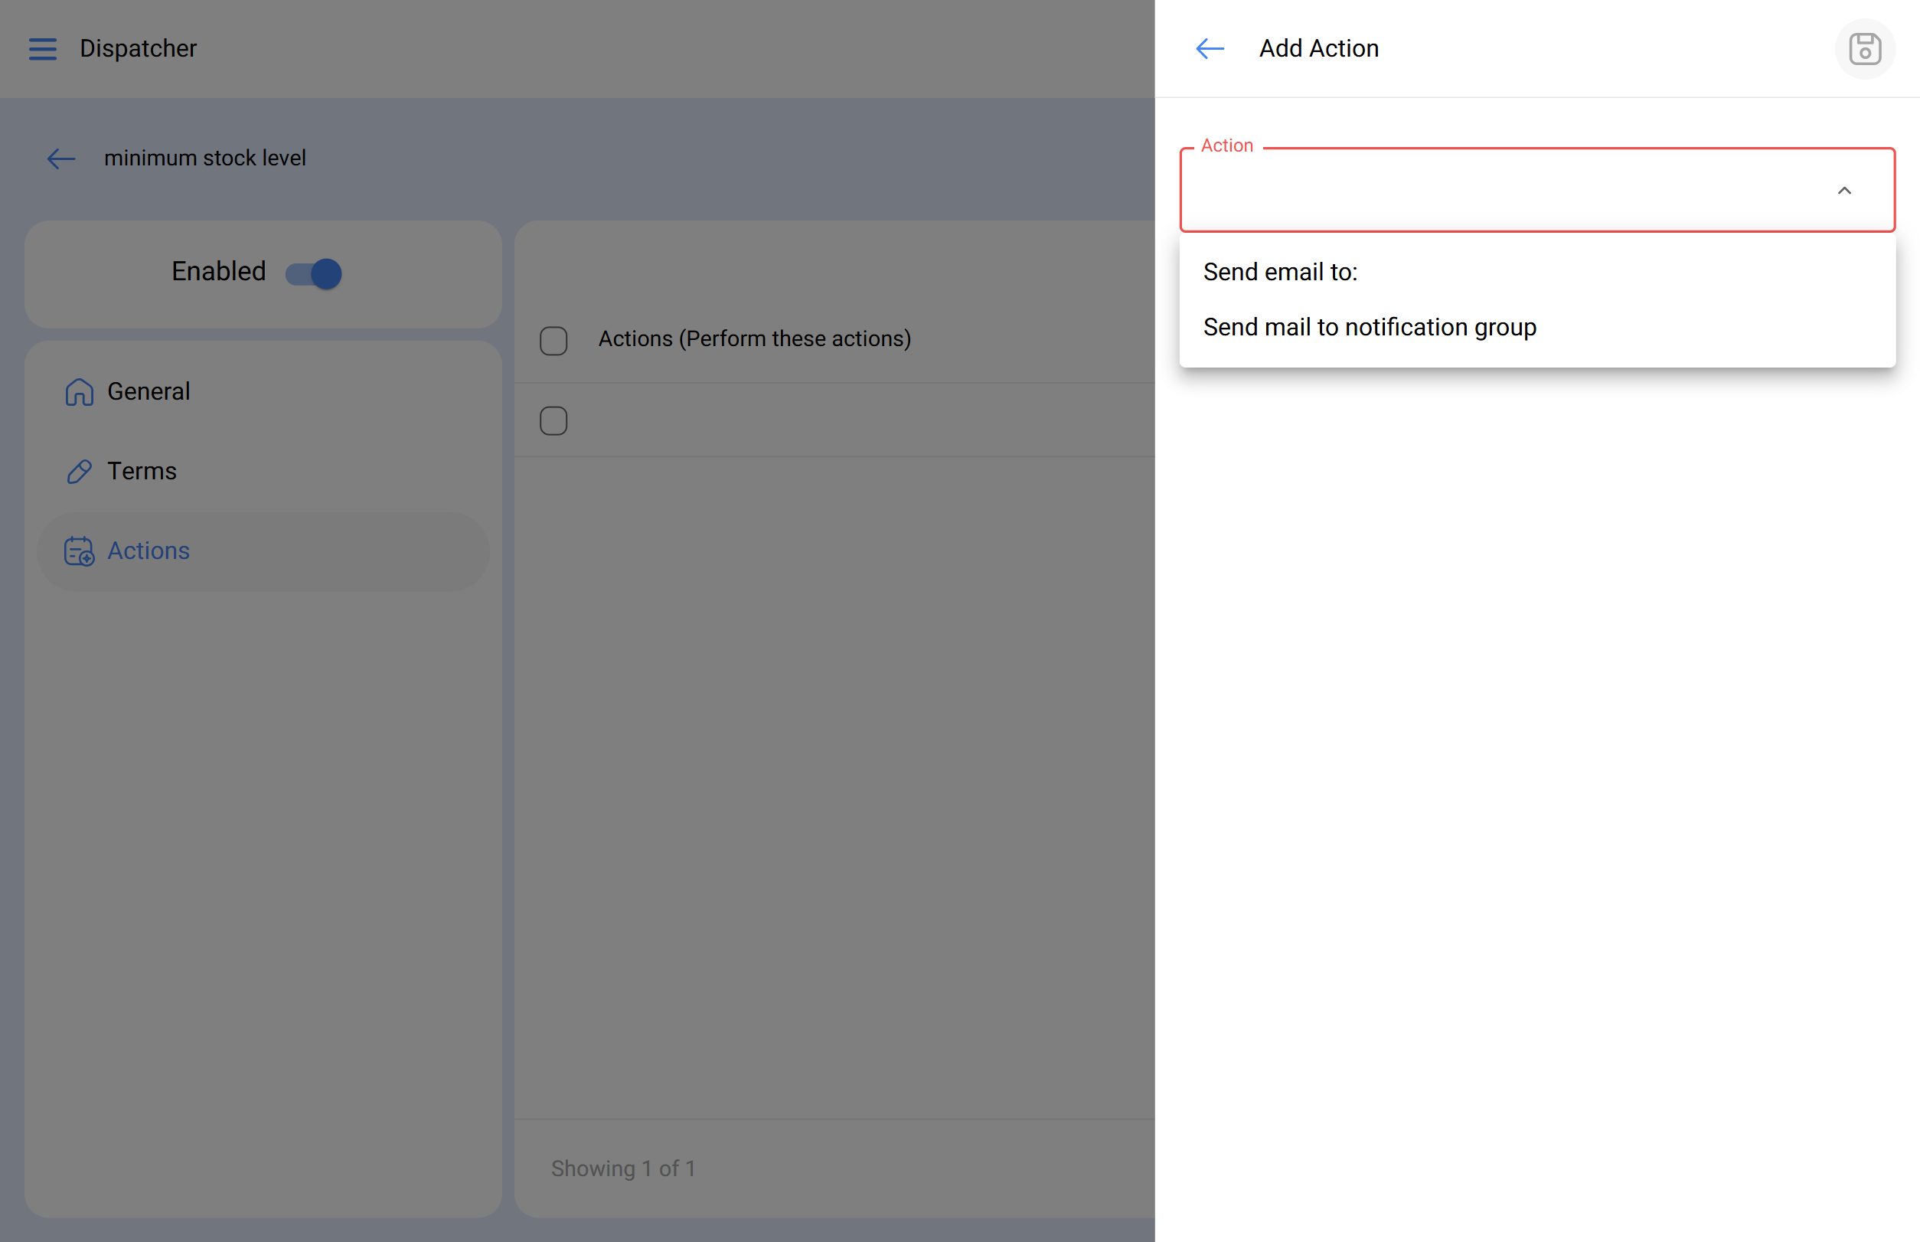Open the hamburger menu next to Dispatcher

[x=43, y=49]
